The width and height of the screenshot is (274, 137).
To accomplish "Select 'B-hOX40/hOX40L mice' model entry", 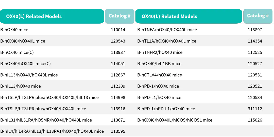I will coord(23,41).
